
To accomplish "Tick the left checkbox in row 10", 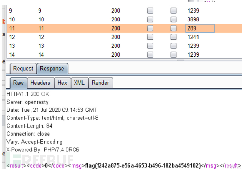I will [x=150, y=19].
